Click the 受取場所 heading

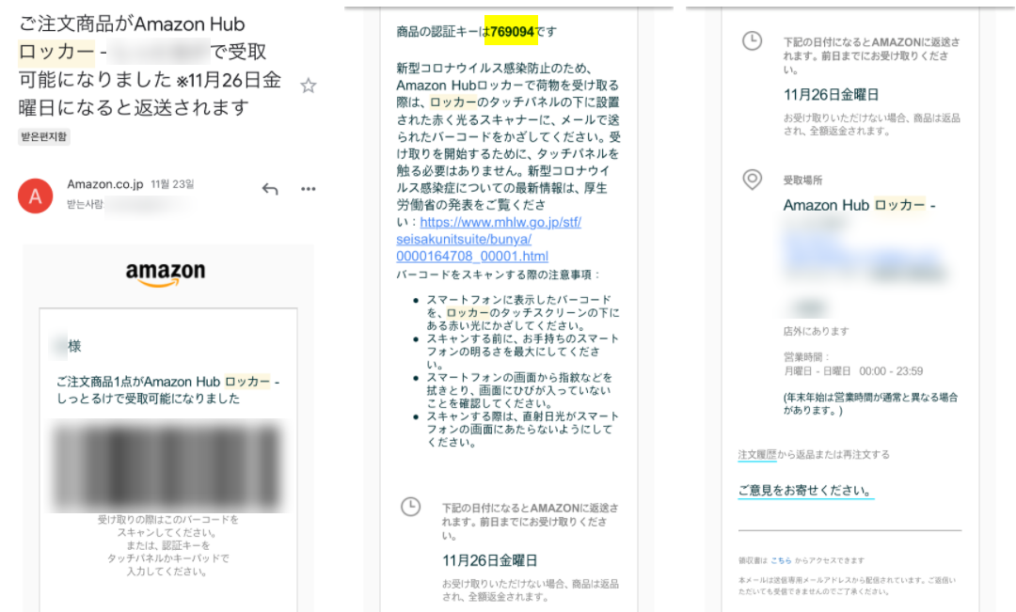[802, 180]
